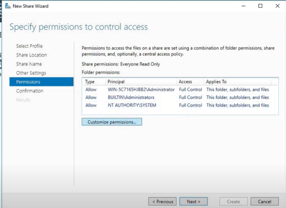Jump to the Share Location step
Screen dimensions: 286x208
click(31, 55)
